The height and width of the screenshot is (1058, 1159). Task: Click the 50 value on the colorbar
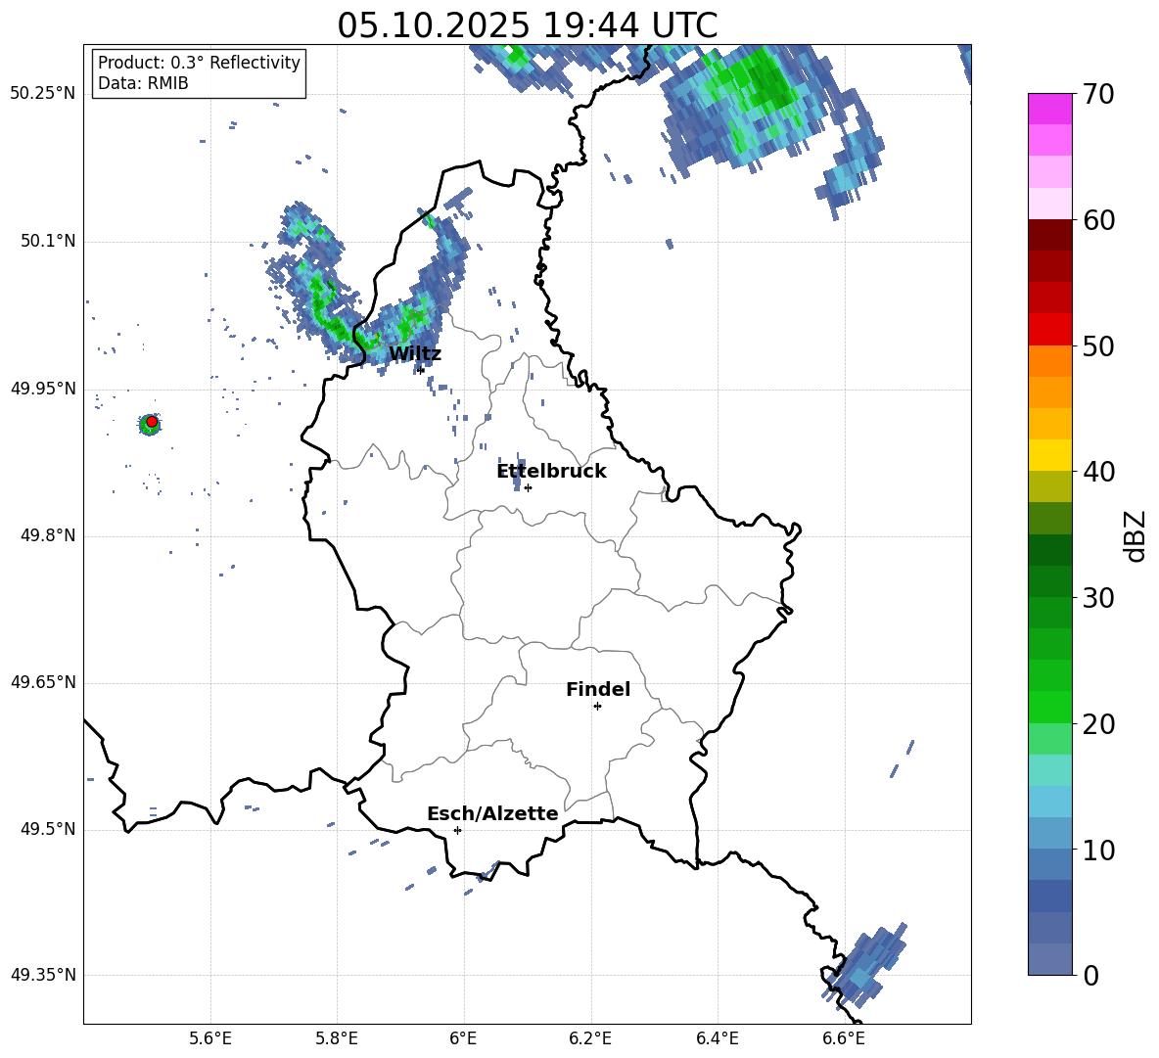click(x=1098, y=345)
